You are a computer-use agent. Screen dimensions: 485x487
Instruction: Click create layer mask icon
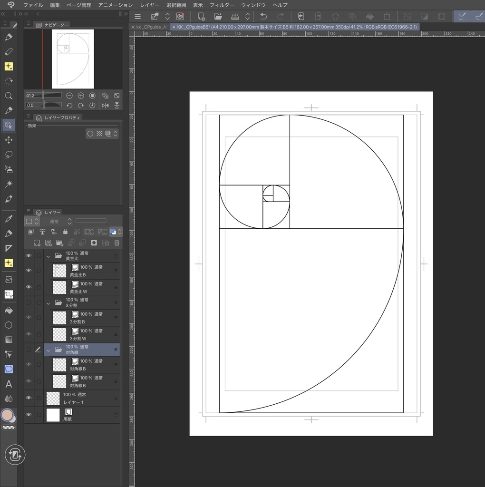(94, 243)
